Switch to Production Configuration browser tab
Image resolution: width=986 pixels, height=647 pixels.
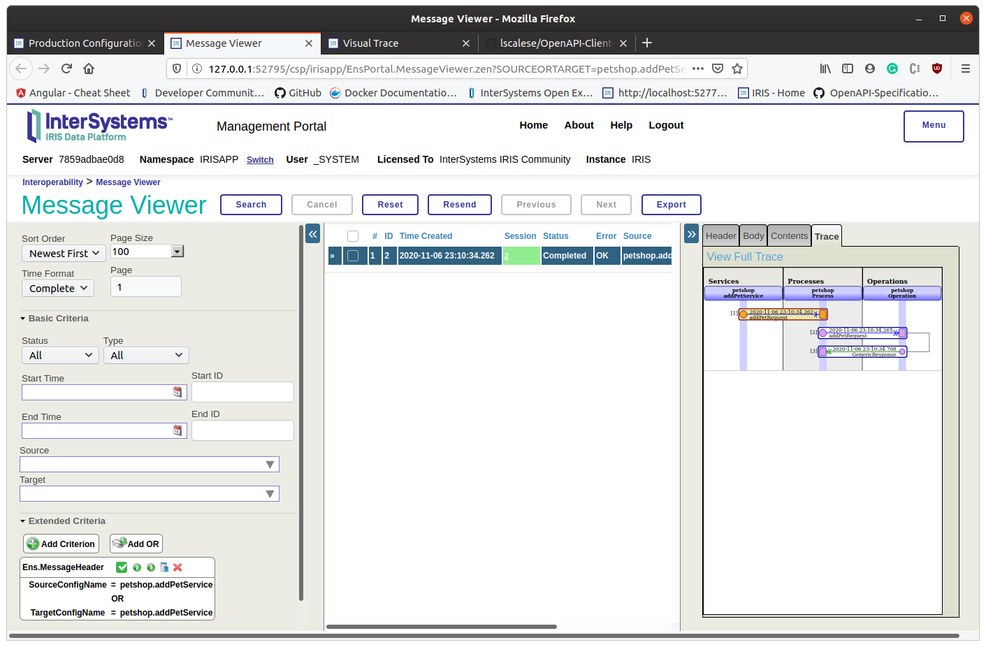coord(85,43)
